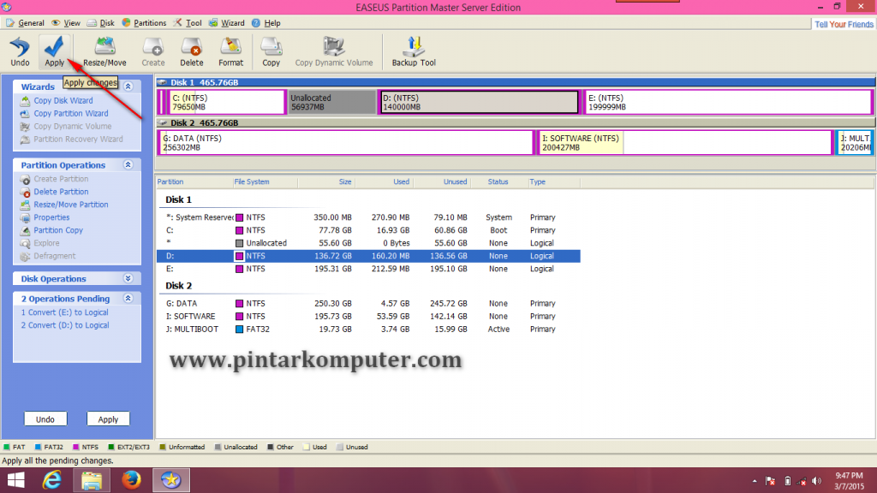Open Internet Explorer from taskbar

pos(52,480)
